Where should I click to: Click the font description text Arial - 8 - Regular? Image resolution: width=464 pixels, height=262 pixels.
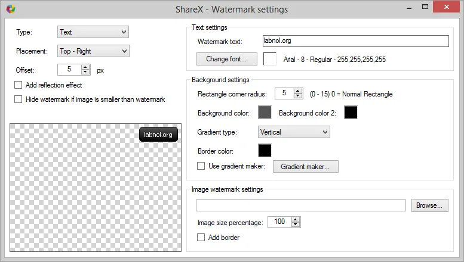(x=334, y=60)
